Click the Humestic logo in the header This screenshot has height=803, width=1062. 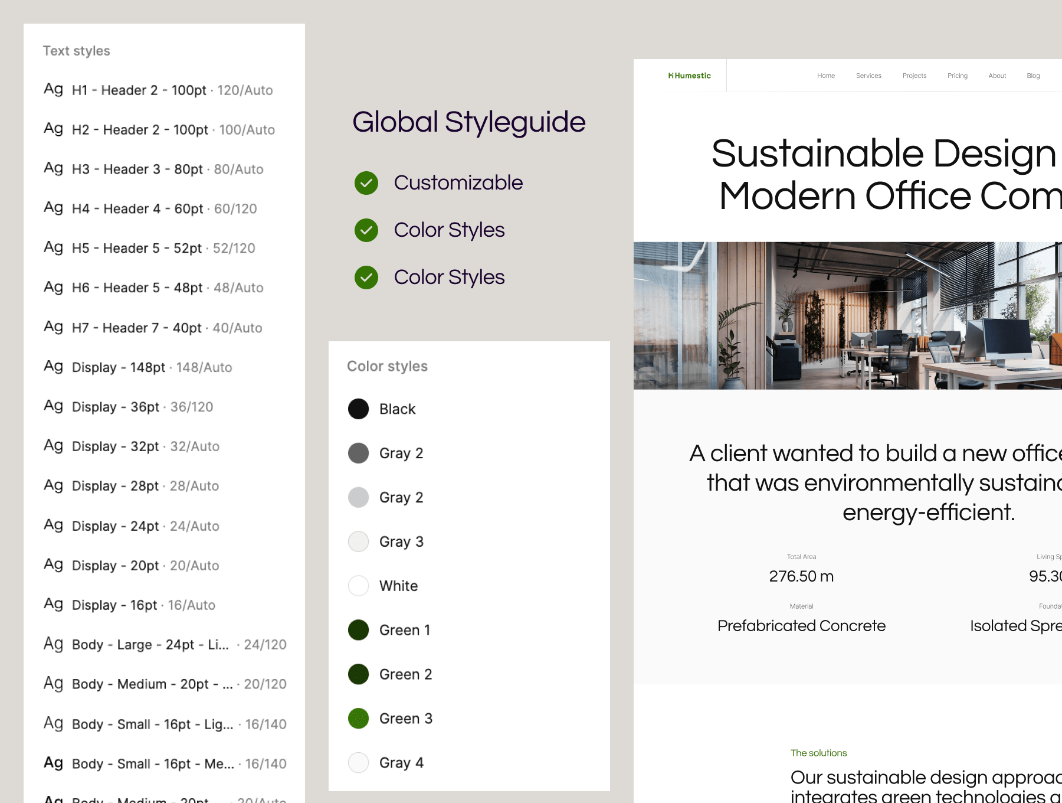point(689,76)
